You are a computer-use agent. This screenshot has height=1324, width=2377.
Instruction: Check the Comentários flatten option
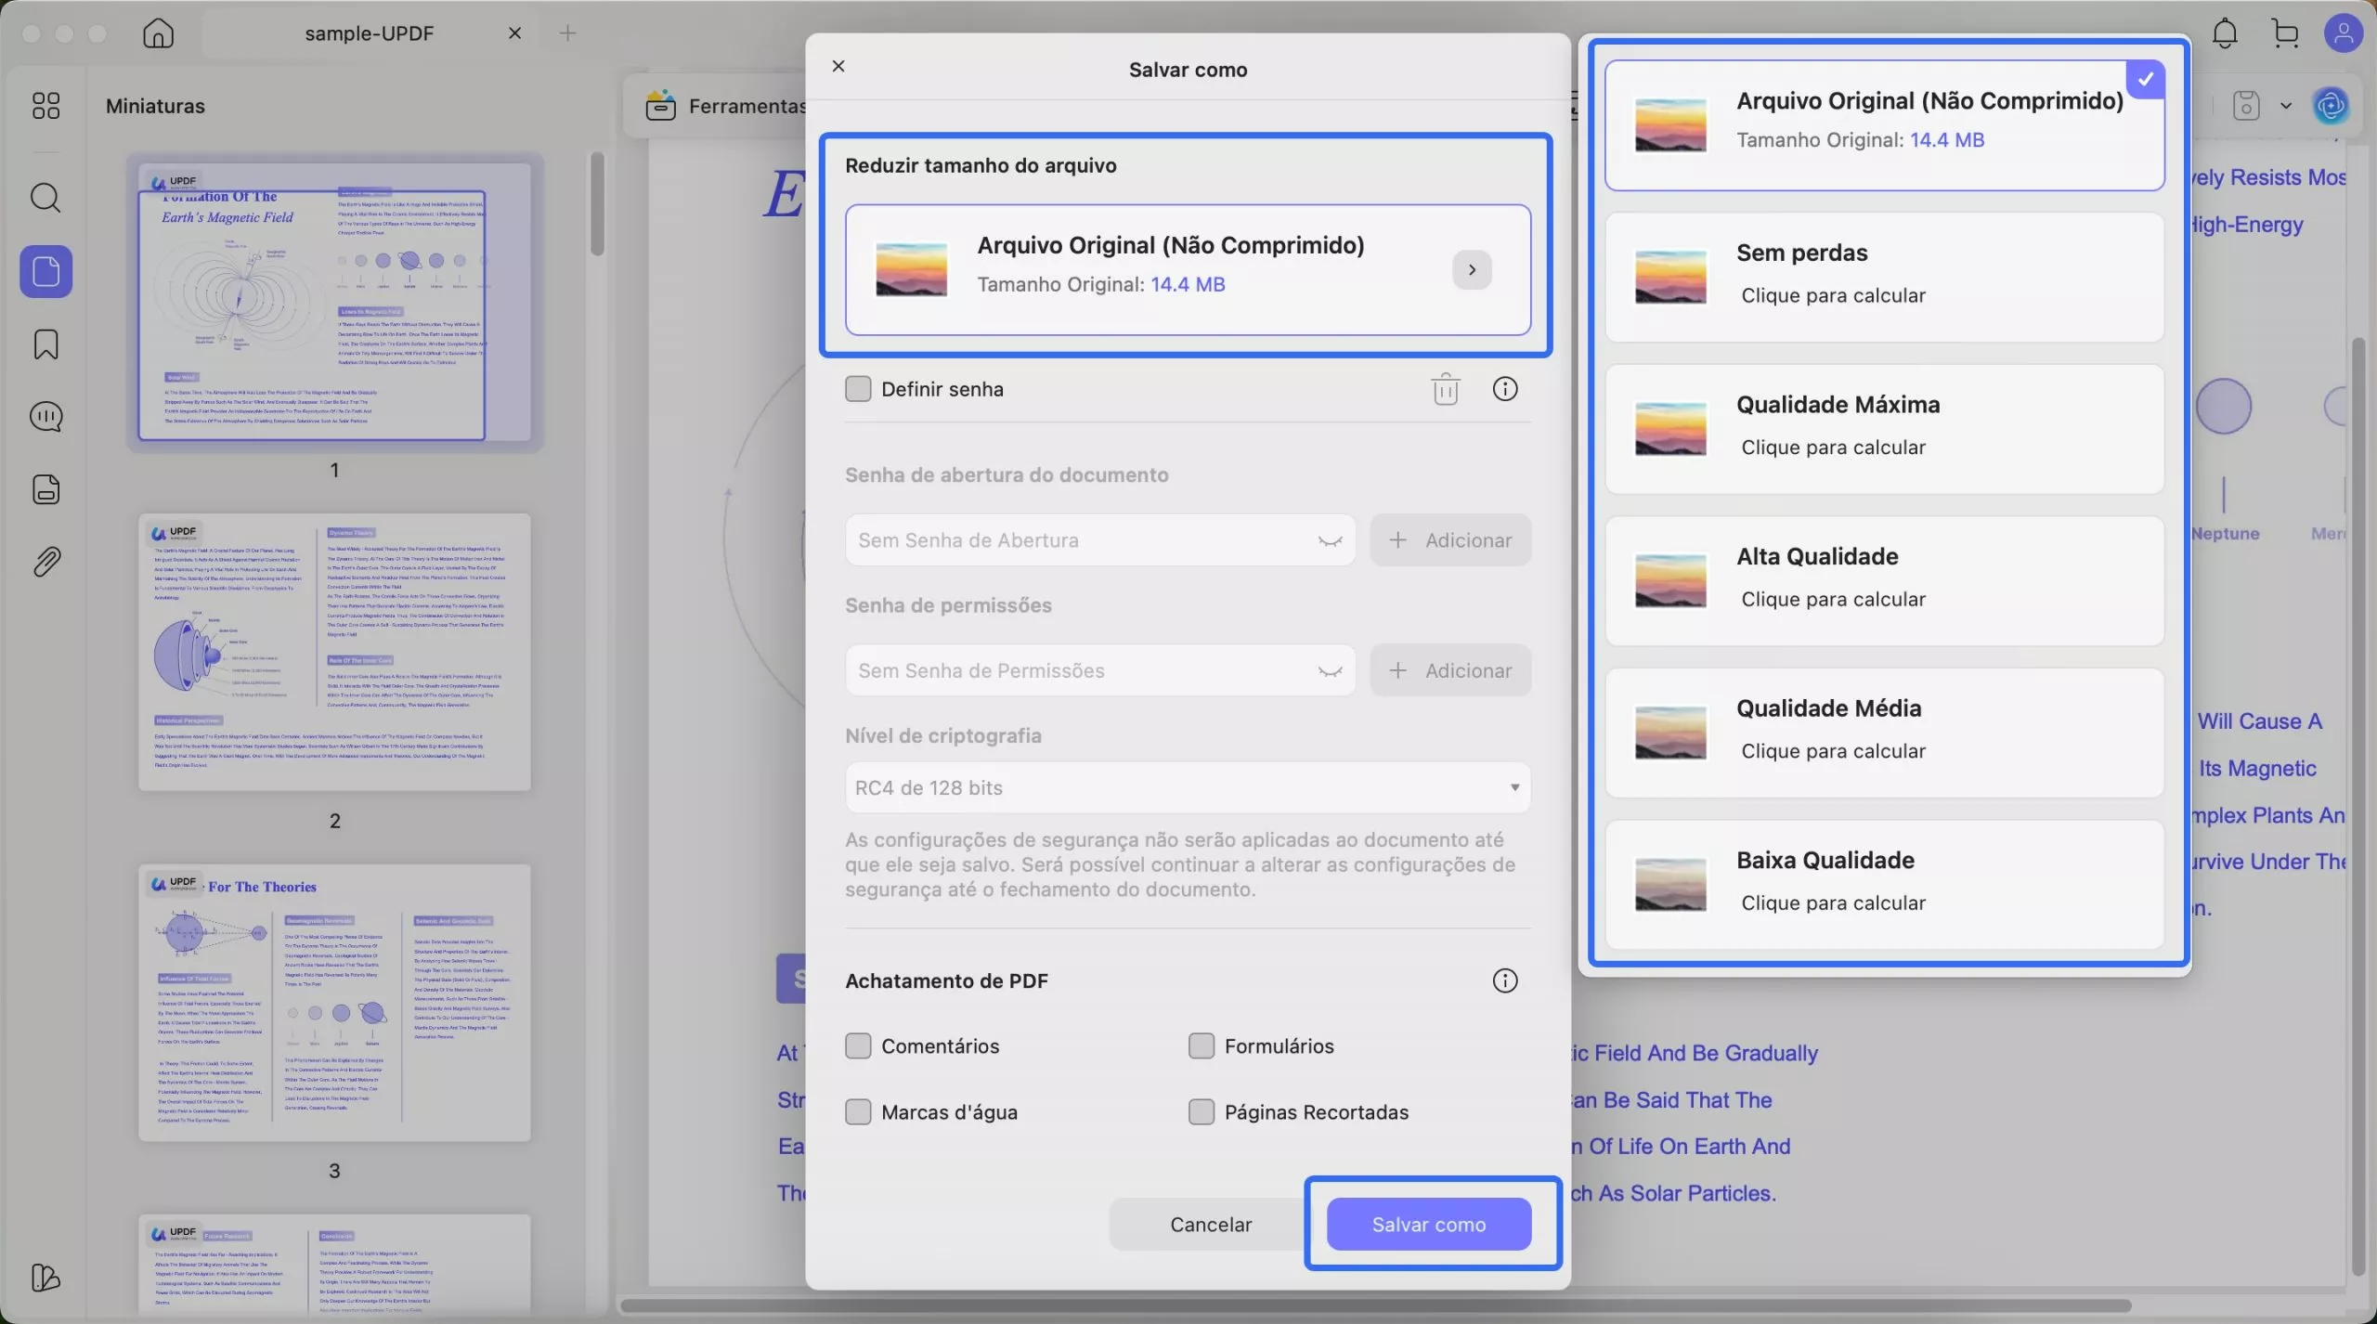858,1046
